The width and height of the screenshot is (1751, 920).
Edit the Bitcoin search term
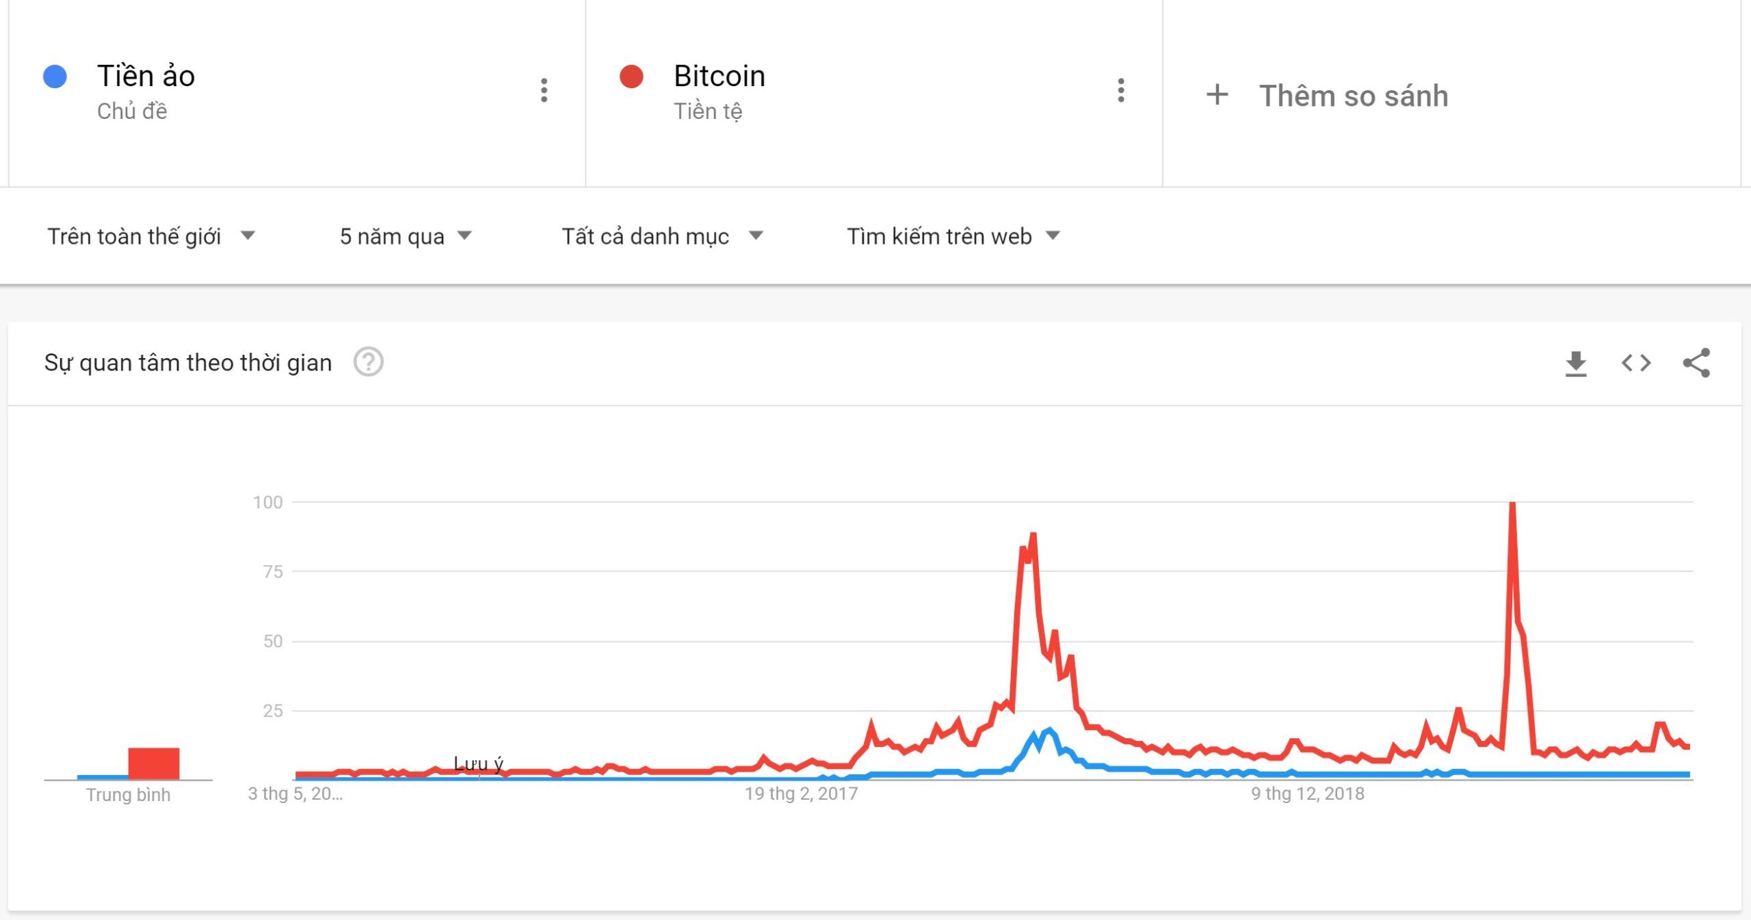(719, 76)
